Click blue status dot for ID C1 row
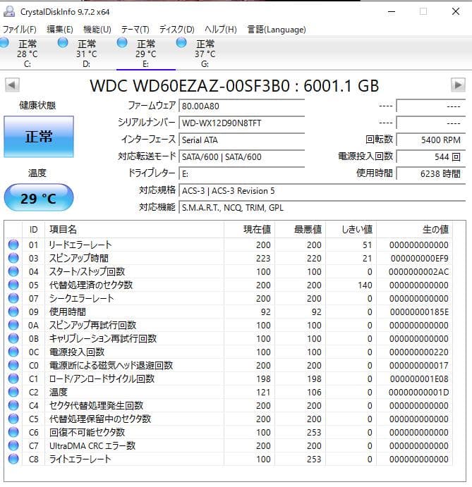 tap(13, 378)
